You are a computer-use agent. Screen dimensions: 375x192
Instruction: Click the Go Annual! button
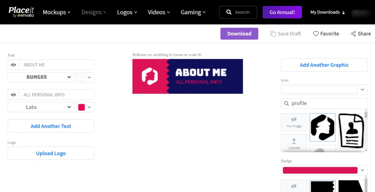pyautogui.click(x=282, y=12)
